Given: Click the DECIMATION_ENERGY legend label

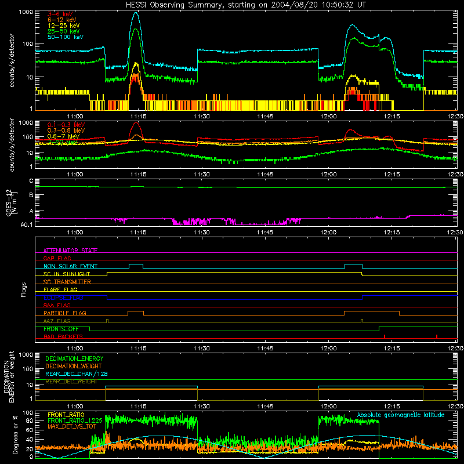Looking at the screenshot, I should [x=74, y=358].
